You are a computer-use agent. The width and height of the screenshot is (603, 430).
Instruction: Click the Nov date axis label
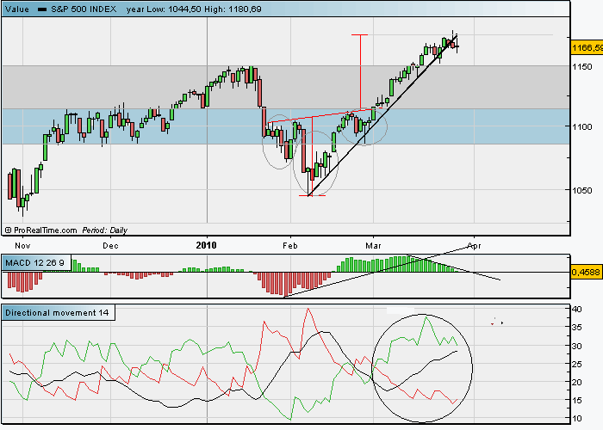pos(22,246)
